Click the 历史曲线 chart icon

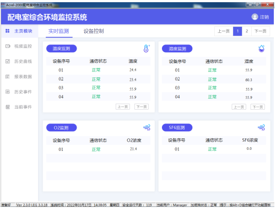8,61
